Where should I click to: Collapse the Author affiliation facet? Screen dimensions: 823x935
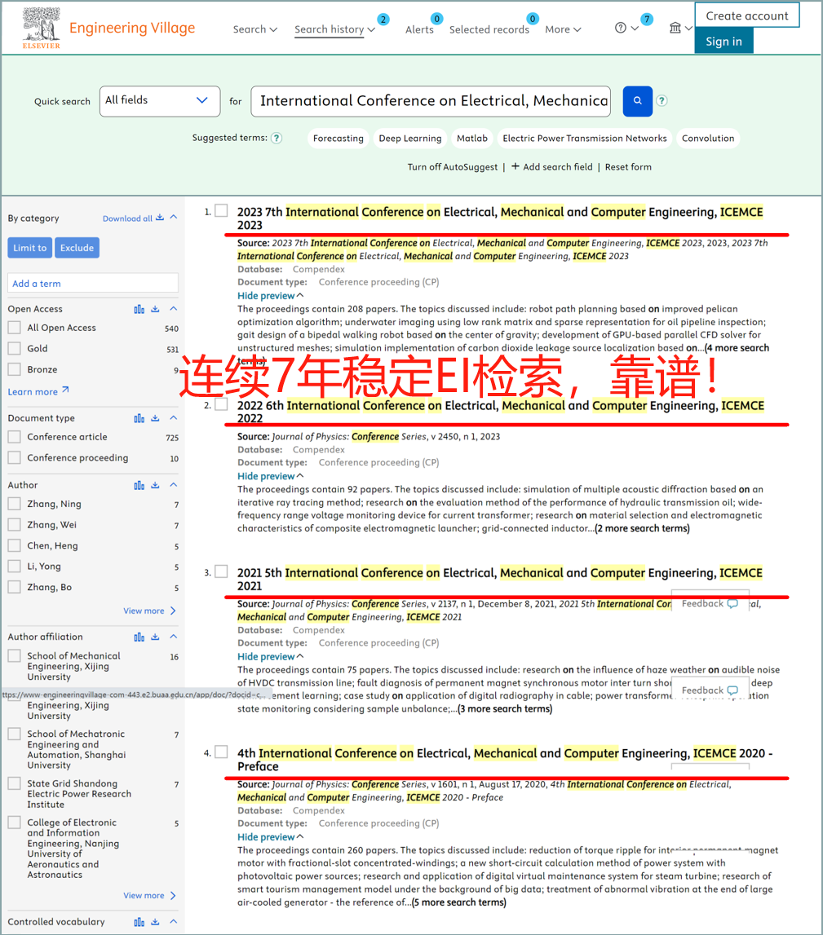coord(174,637)
